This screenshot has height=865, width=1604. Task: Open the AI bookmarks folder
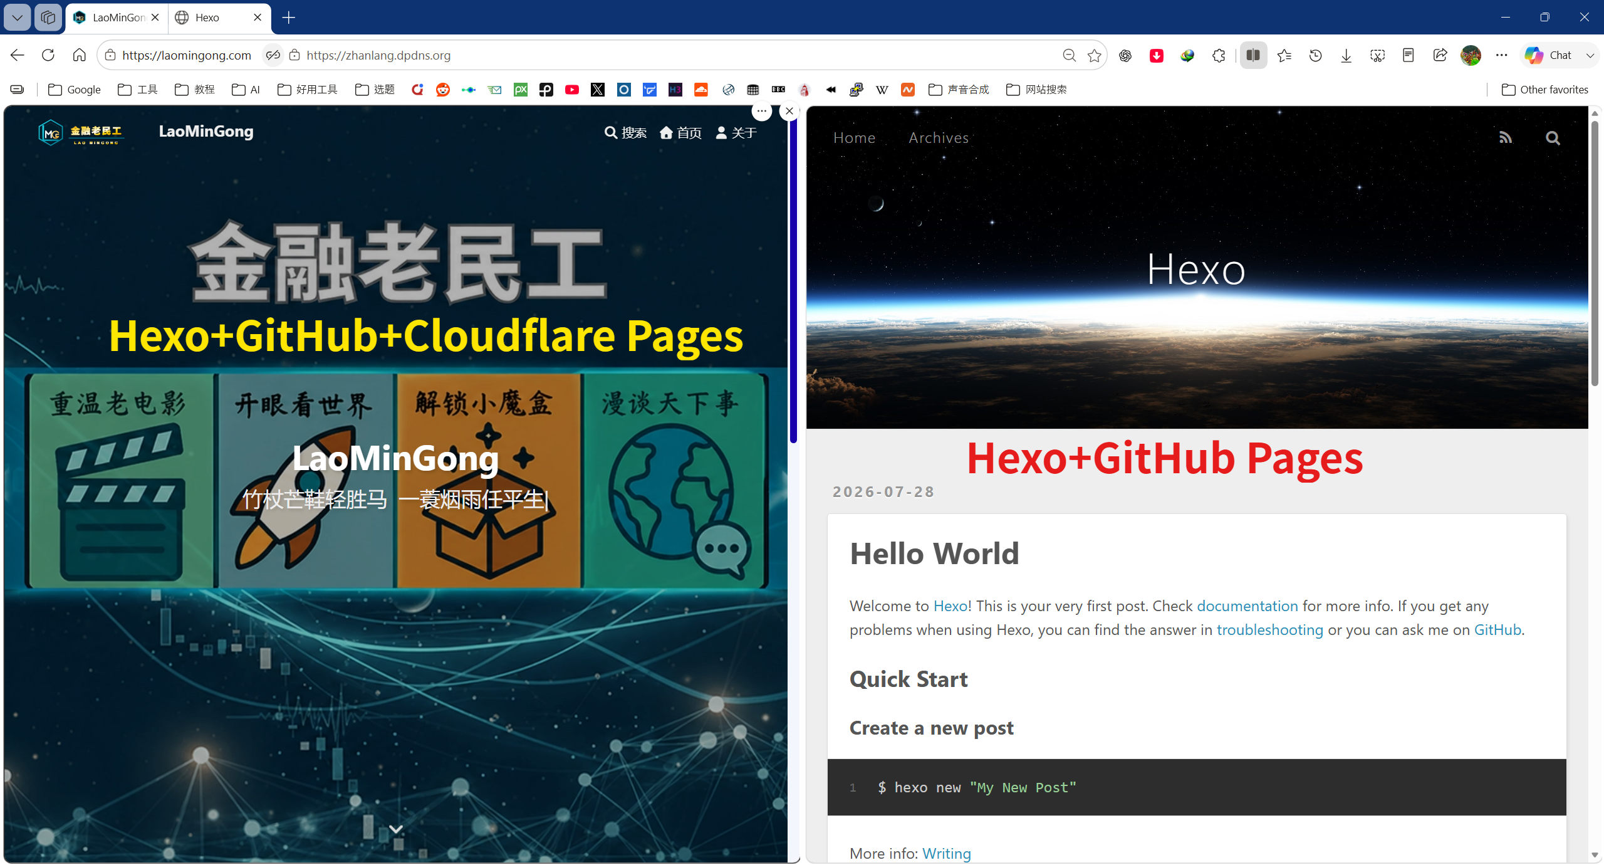pyautogui.click(x=246, y=90)
